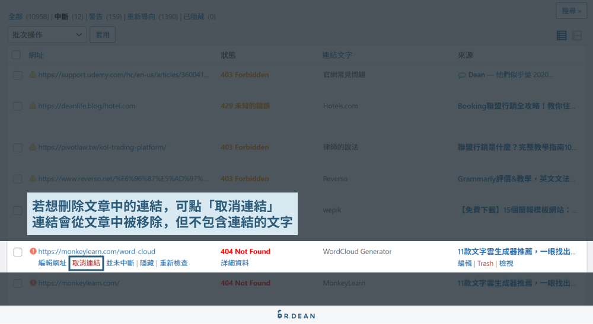Show 全部 links filter
Image resolution: width=593 pixels, height=324 pixels.
[15, 17]
